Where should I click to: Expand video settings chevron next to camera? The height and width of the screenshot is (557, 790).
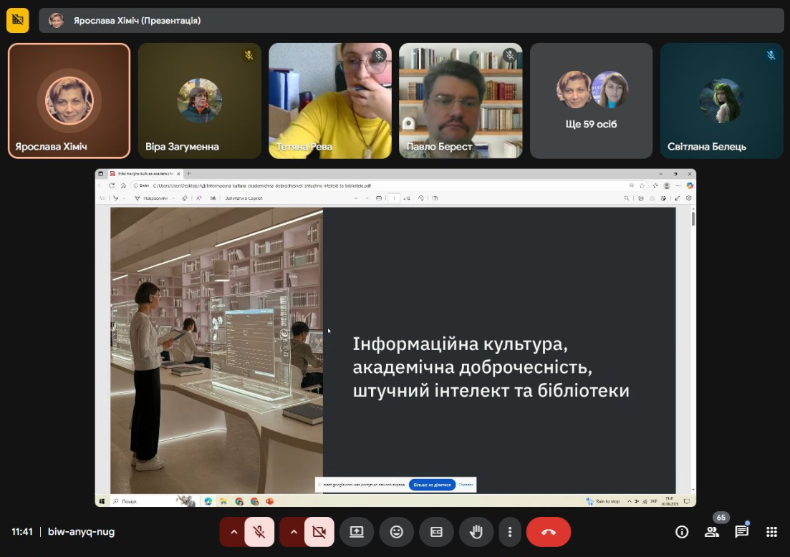coord(293,532)
